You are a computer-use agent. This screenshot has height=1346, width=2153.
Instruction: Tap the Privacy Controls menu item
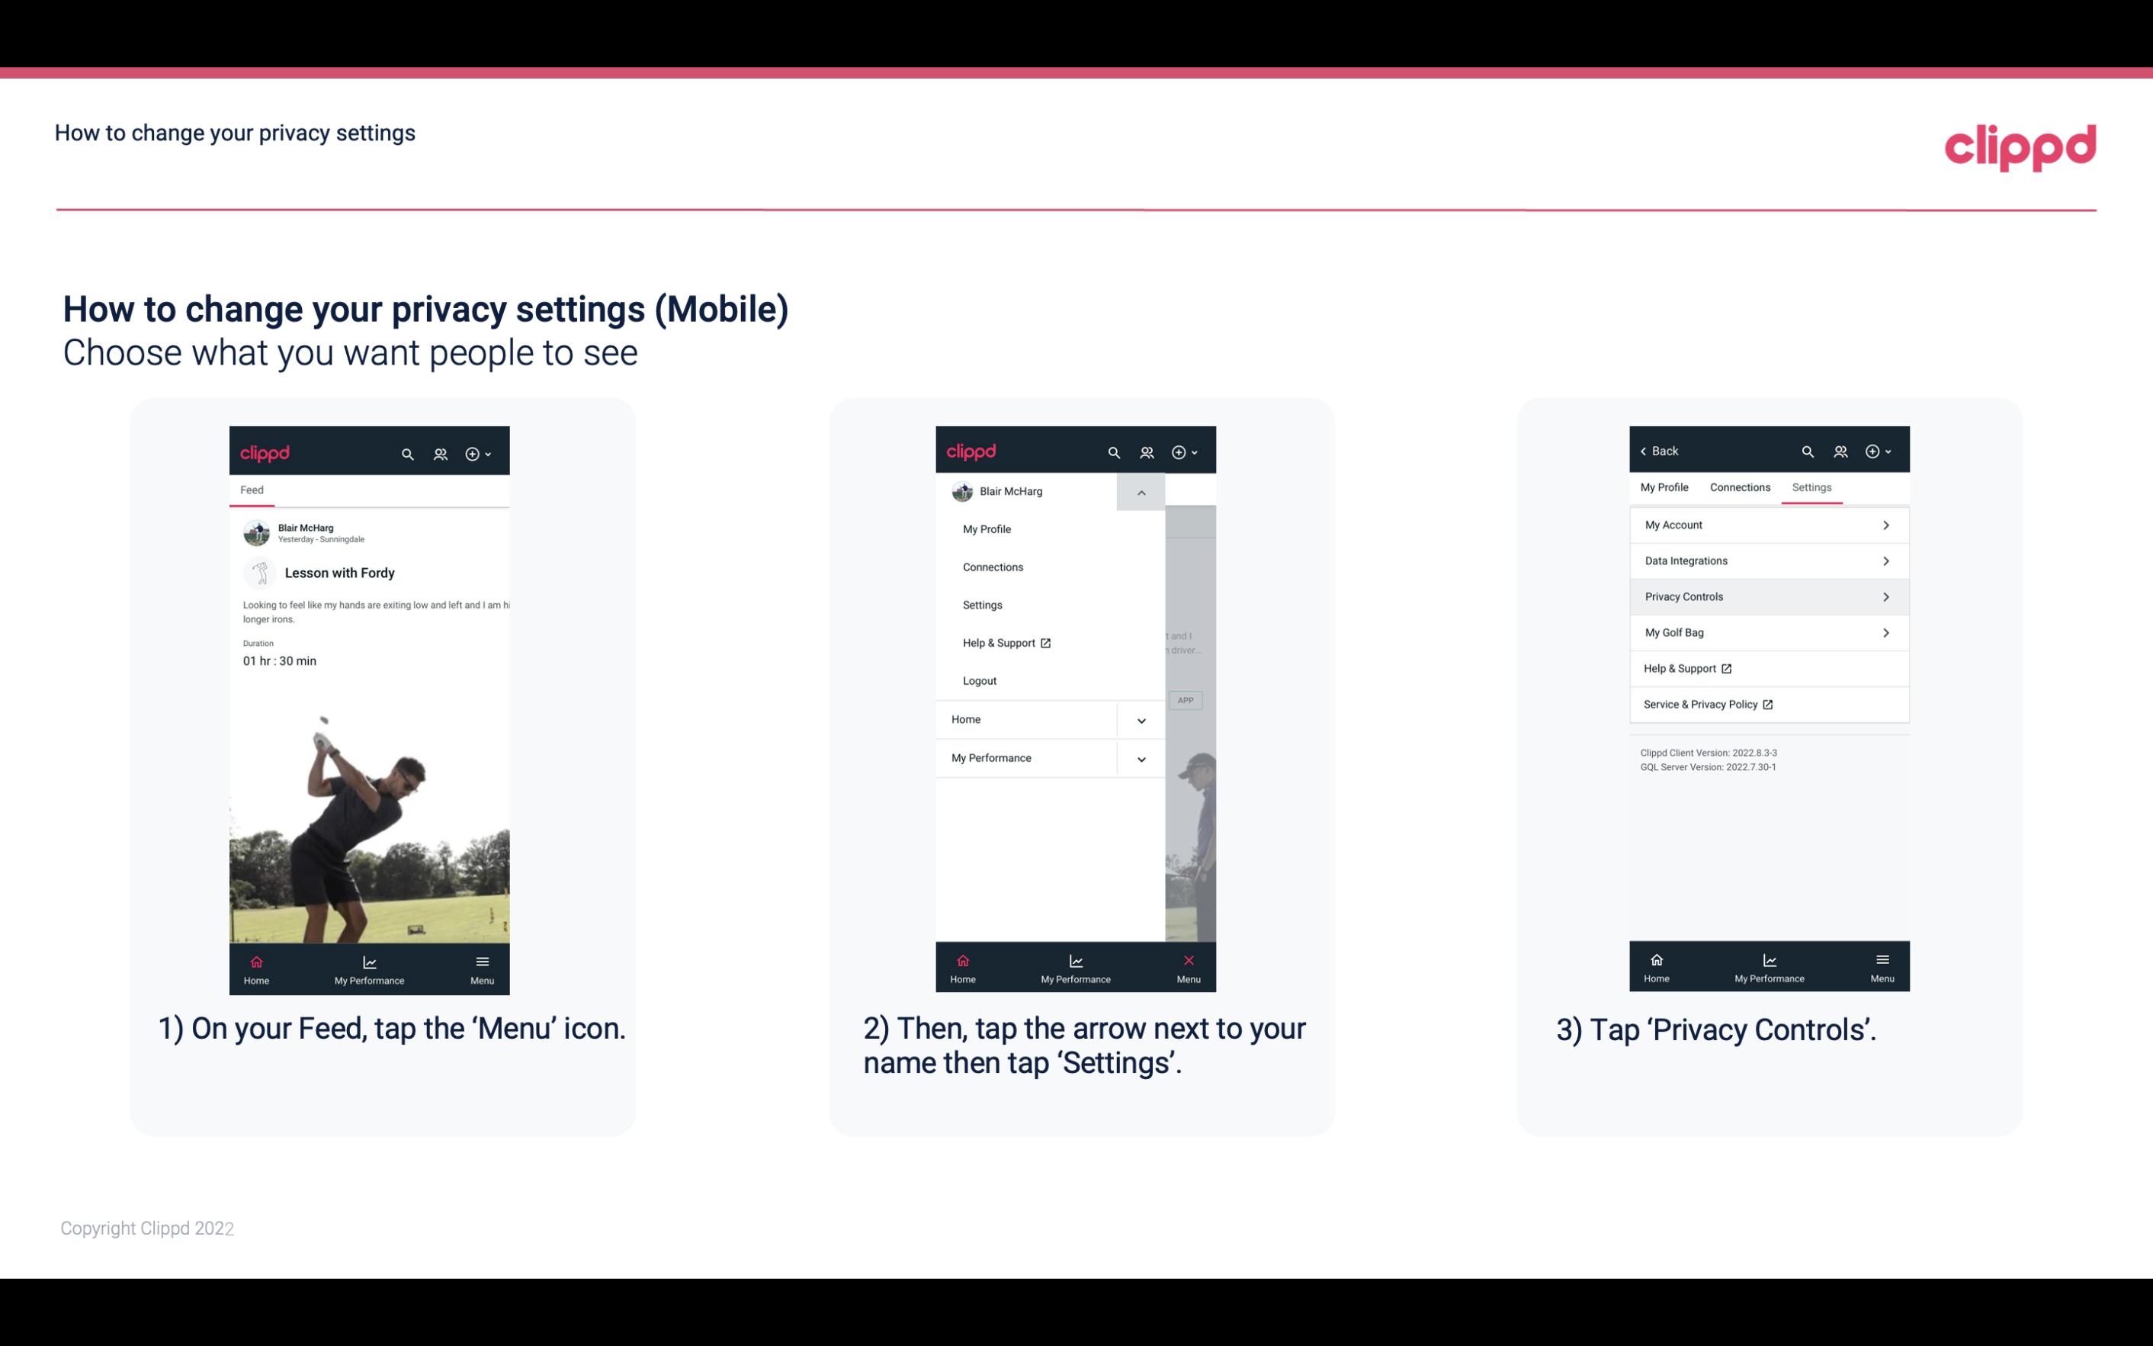click(1767, 596)
